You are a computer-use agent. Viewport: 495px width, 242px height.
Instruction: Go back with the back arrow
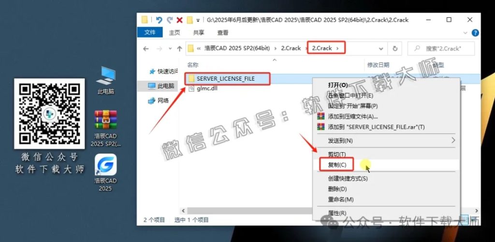point(146,49)
